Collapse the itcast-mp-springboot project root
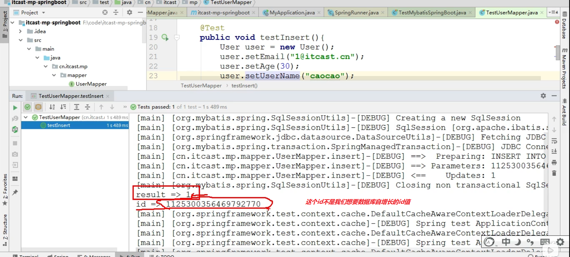This screenshot has height=257, width=570. point(12,23)
